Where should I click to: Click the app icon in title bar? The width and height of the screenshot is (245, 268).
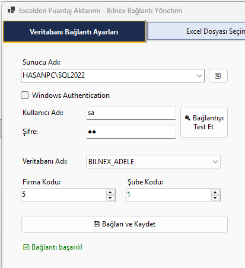[x=11, y=10]
